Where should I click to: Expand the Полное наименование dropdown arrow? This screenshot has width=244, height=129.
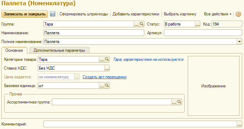(x=239, y=42)
